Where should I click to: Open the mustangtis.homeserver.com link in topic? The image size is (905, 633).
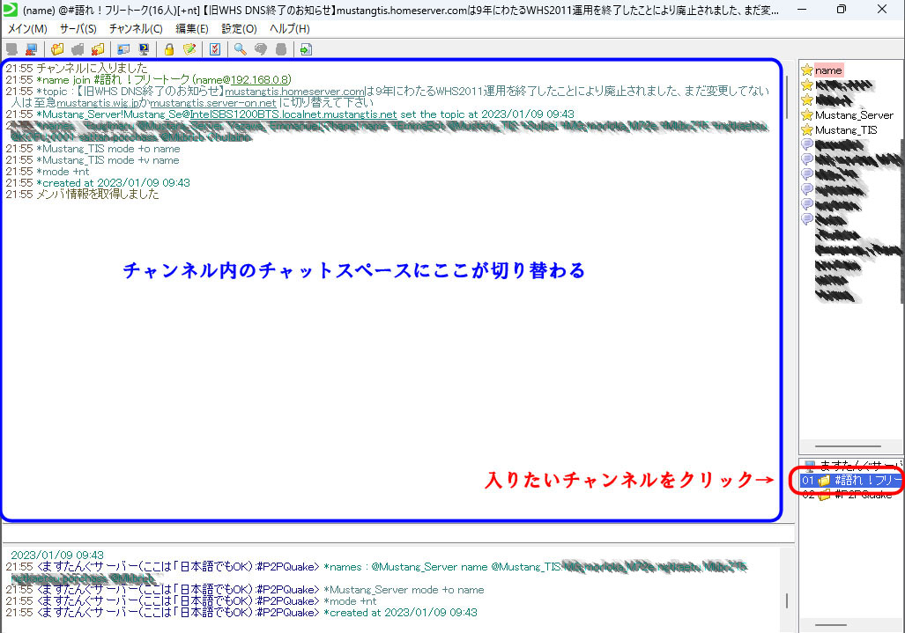pyautogui.click(x=294, y=91)
